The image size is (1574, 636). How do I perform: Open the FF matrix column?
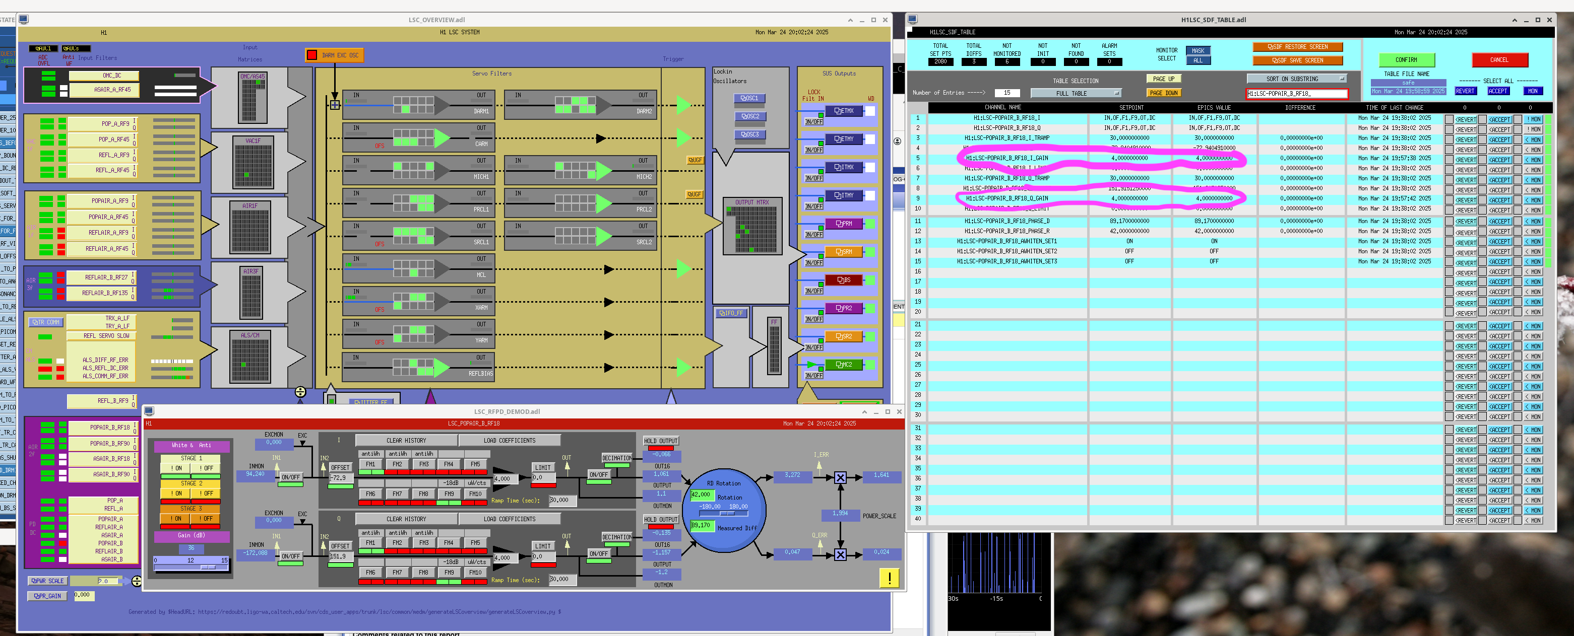(774, 346)
